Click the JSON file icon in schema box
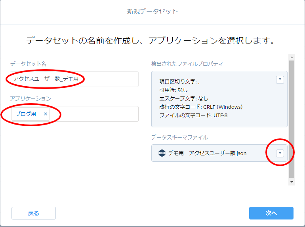Image resolution: width=305 pixels, height=227 pixels. point(162,153)
